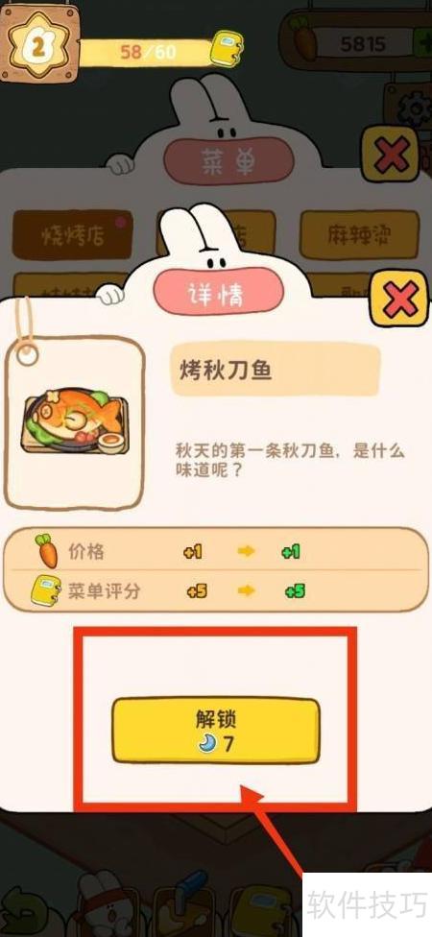Viewport: 432px width, 937px height.
Task: Close the 详情 details popup
Action: tap(399, 299)
